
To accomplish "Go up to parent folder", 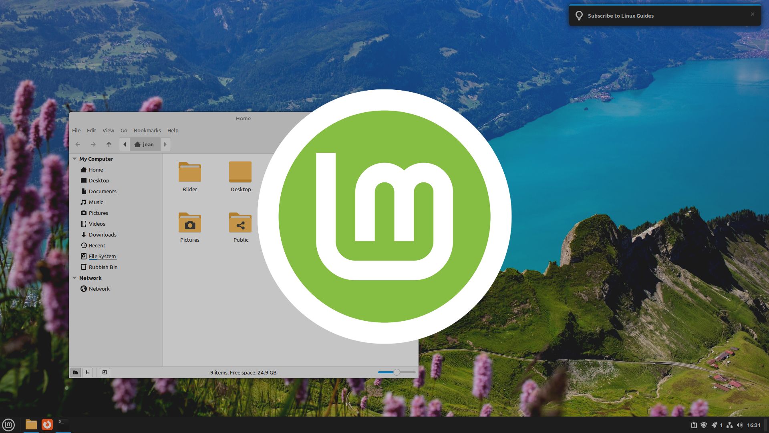I will point(109,144).
